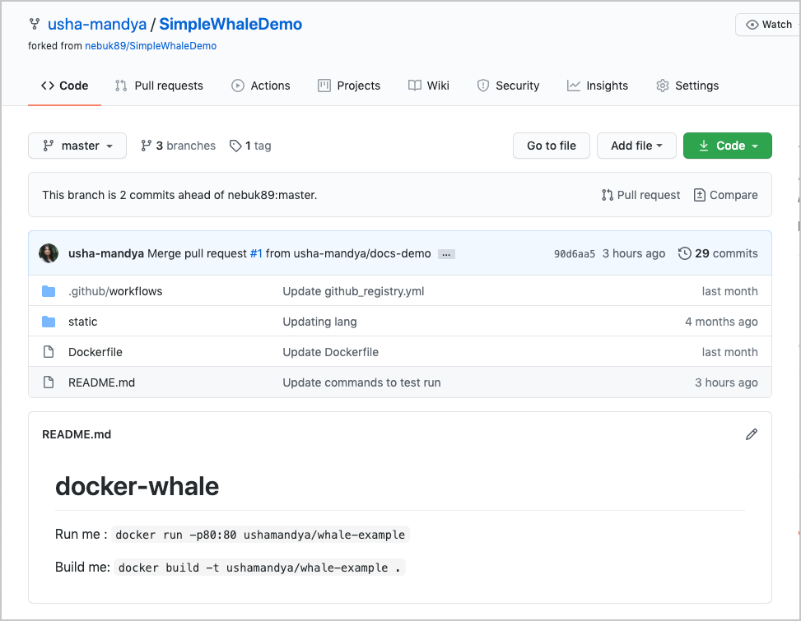The height and width of the screenshot is (621, 801).
Task: Click the pull request icon near Pull request
Action: pyautogui.click(x=607, y=195)
